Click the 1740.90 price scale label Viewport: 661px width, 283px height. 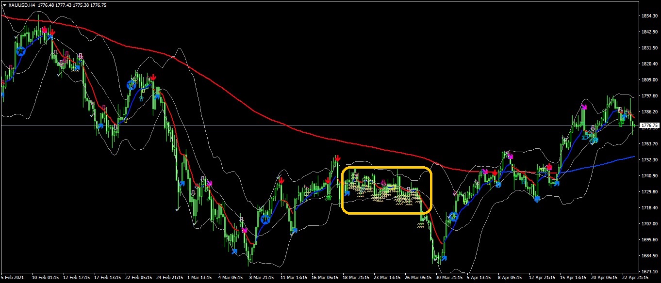tap(649, 176)
